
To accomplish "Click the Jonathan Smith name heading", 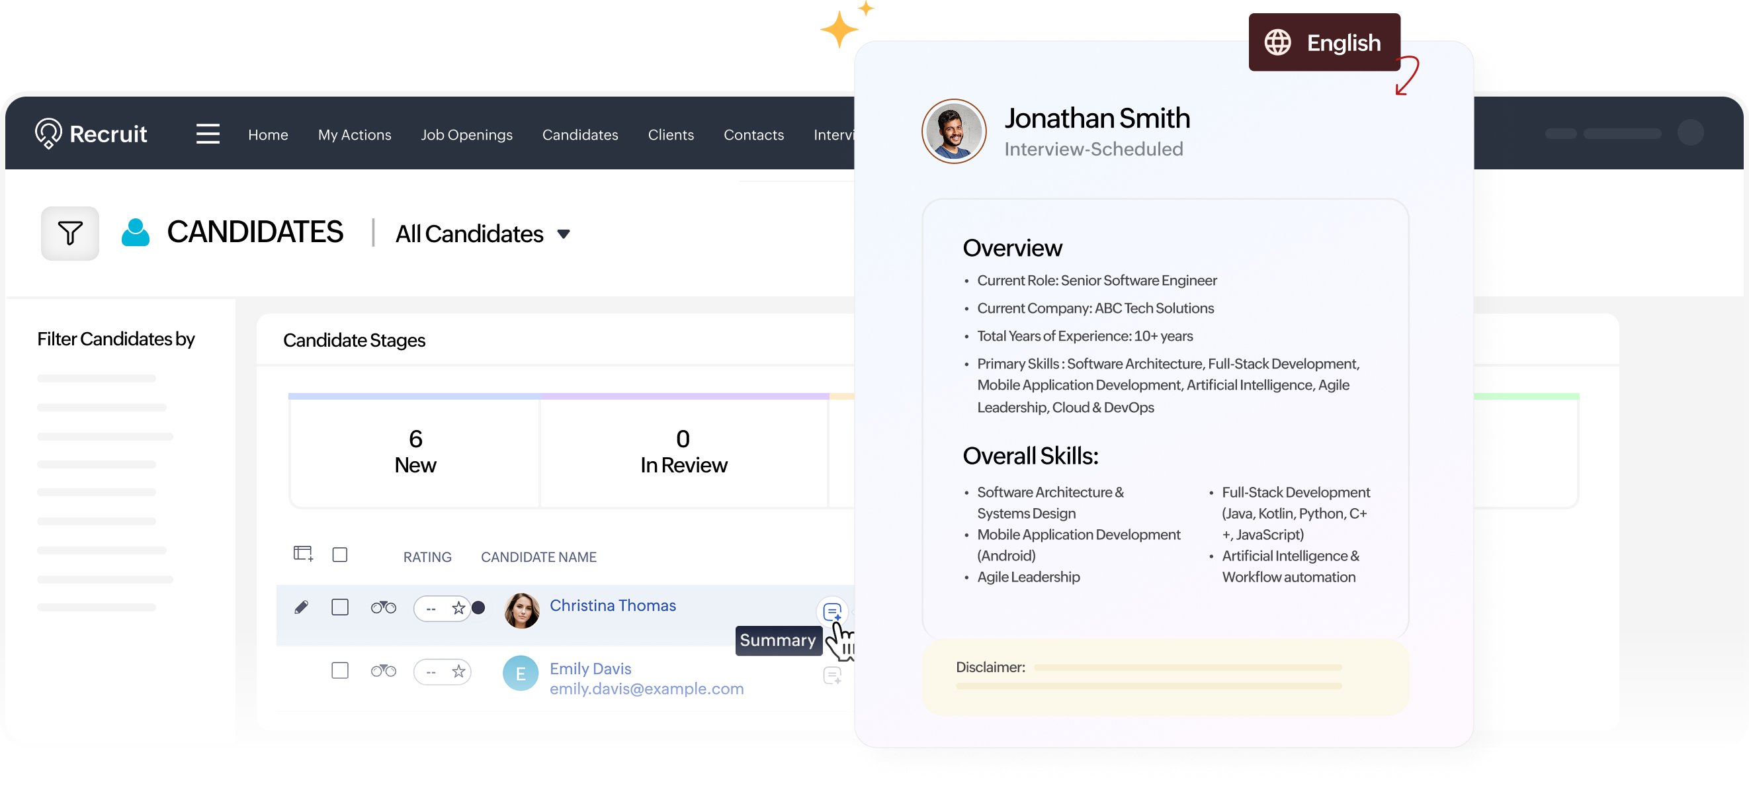I will point(1097,118).
